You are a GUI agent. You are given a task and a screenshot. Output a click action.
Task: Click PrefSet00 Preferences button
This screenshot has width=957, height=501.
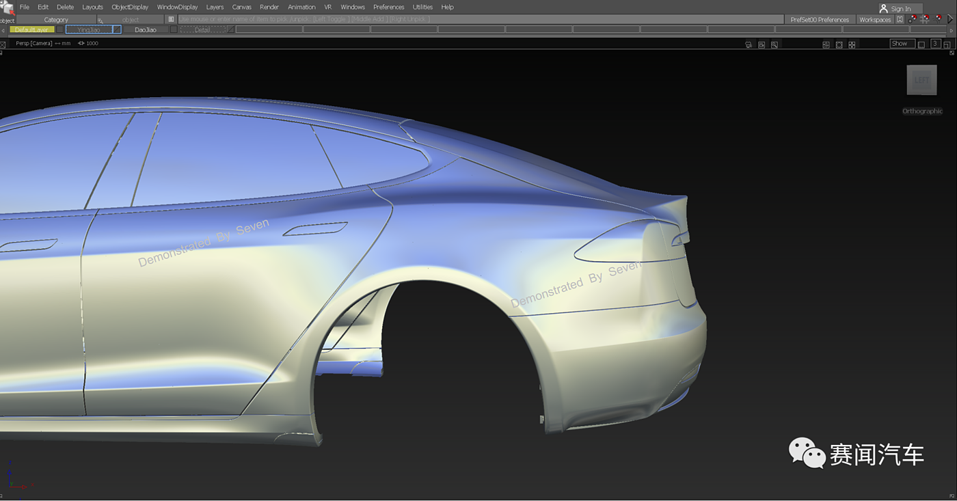820,20
